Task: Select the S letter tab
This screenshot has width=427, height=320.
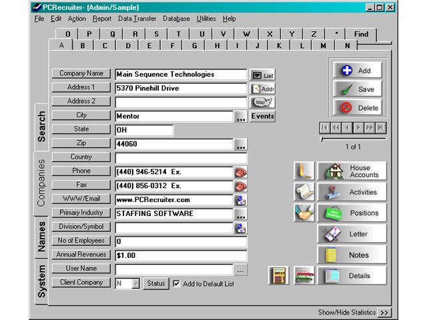Action: (x=156, y=34)
